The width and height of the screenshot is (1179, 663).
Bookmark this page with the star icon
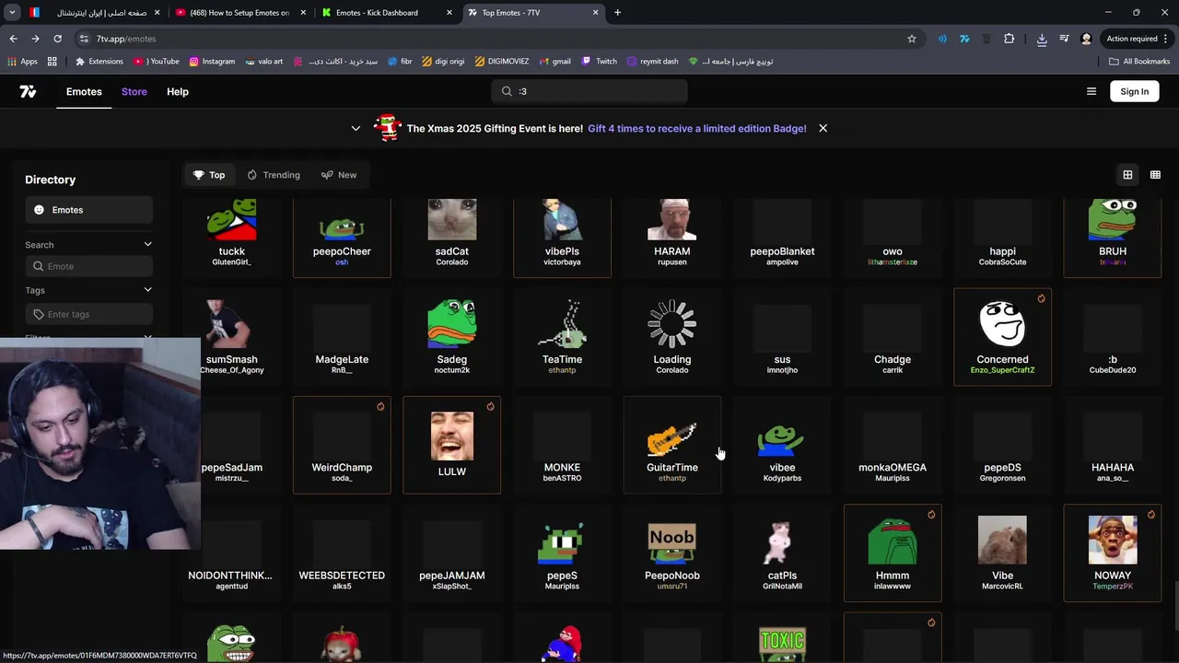coord(912,39)
